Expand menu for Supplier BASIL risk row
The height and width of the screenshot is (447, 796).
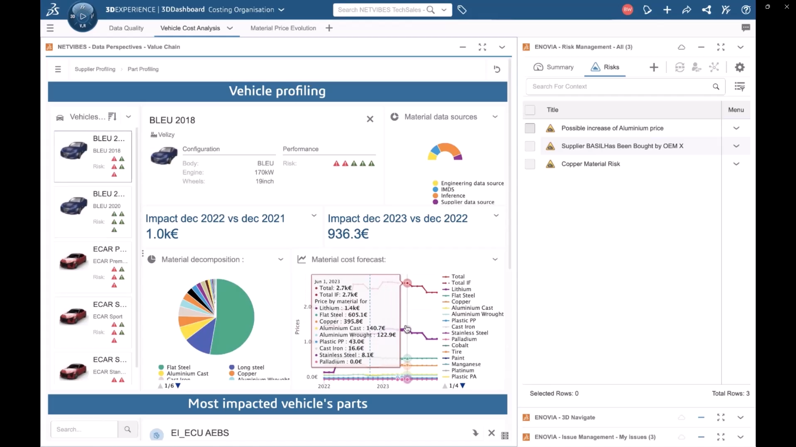pos(736,146)
